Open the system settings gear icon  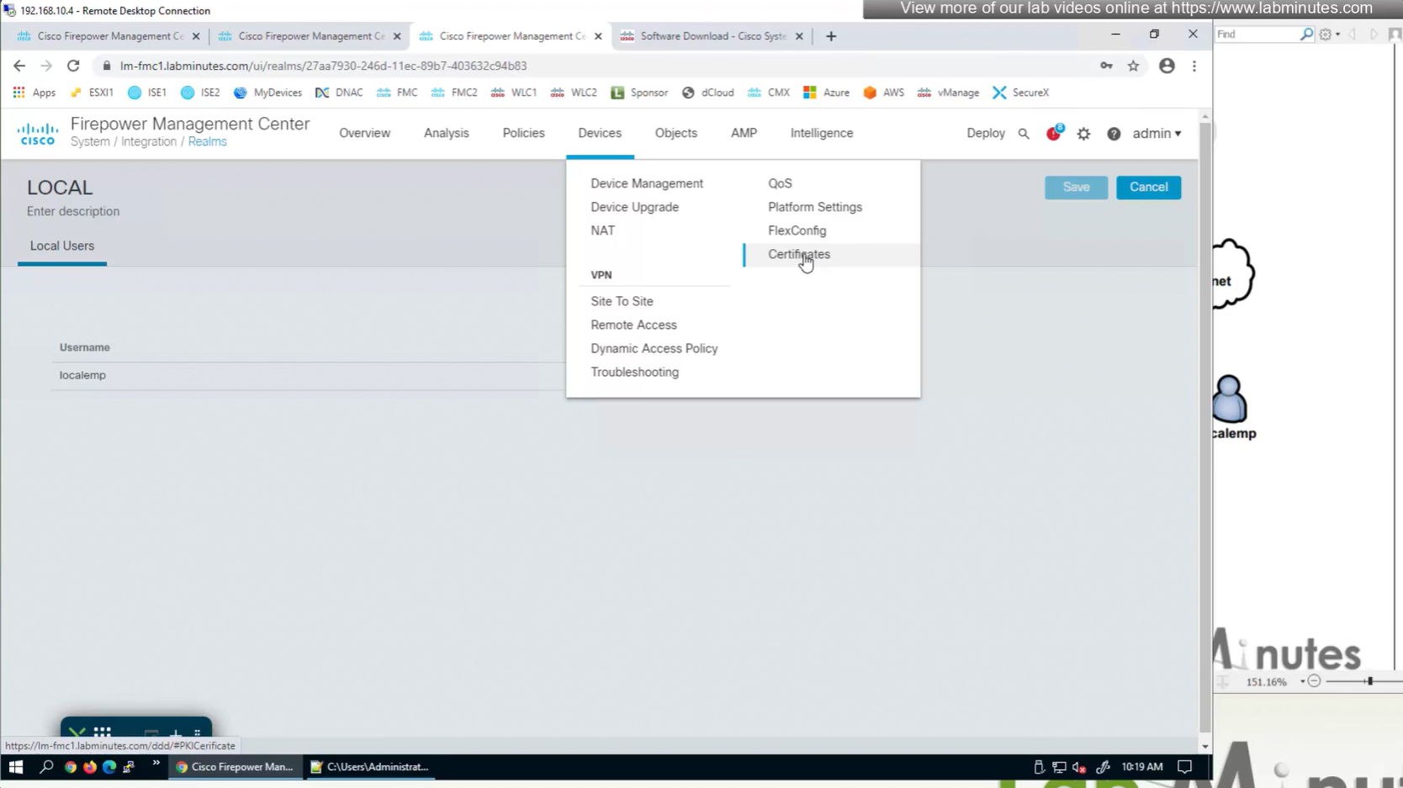(x=1083, y=134)
